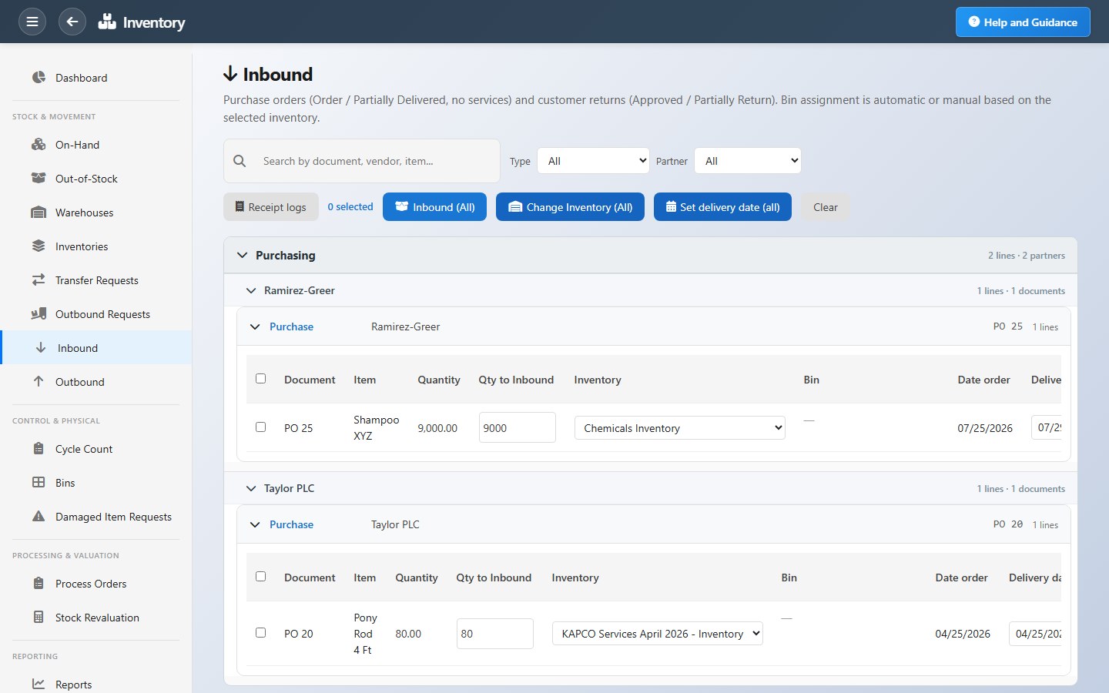Click the help question mark icon
Image resolution: width=1109 pixels, height=693 pixels.
pyautogui.click(x=974, y=22)
